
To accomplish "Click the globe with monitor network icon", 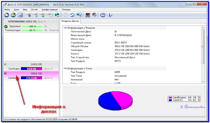I will point(79,15).
